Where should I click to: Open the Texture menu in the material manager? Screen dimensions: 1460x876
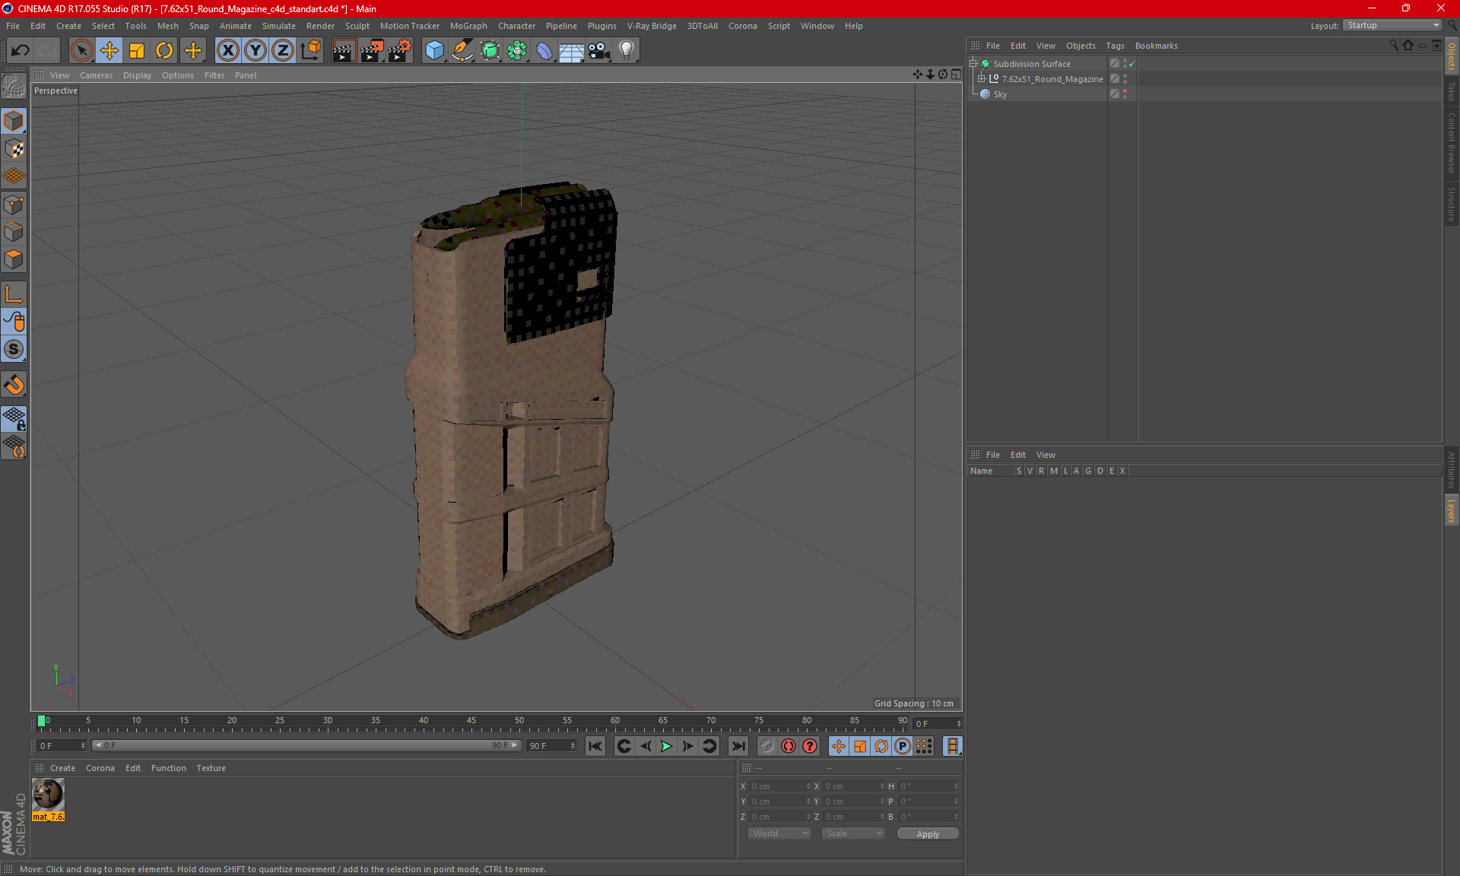point(211,768)
